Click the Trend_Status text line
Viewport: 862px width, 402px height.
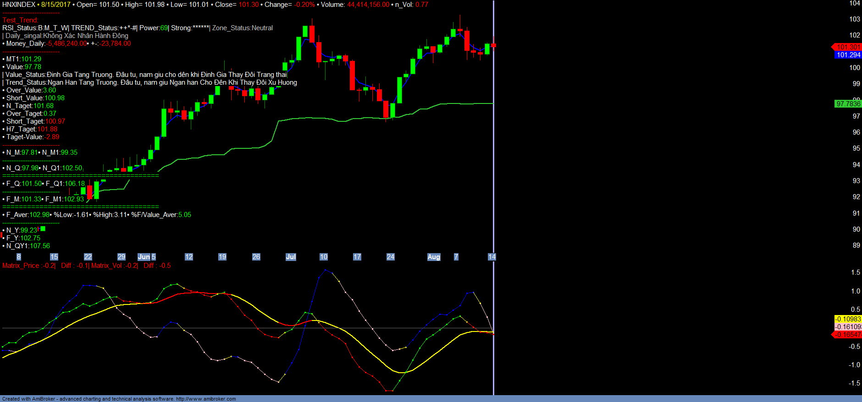click(x=151, y=82)
